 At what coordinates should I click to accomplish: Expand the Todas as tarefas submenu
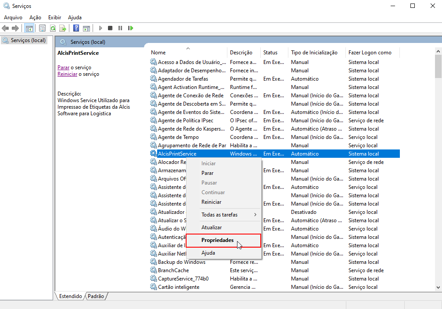[x=223, y=215]
